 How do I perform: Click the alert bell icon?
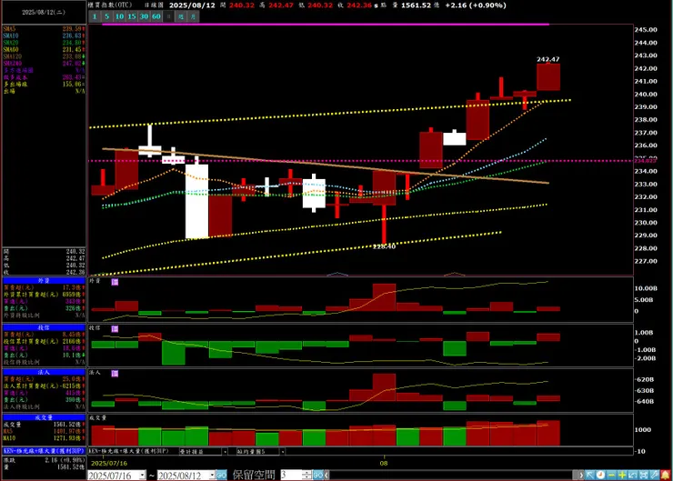666,475
